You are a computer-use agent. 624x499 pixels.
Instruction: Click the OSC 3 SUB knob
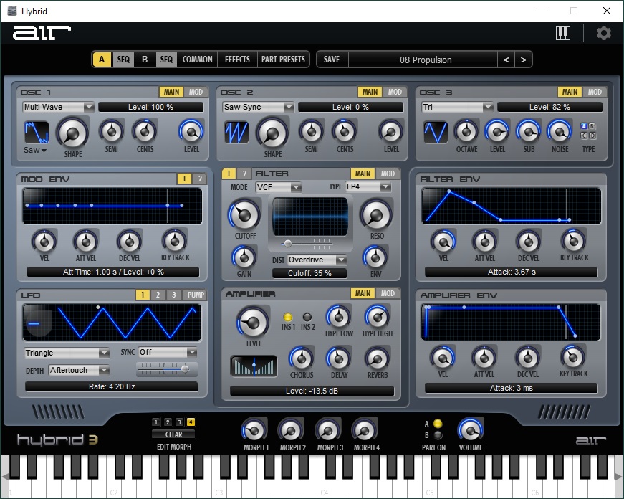tap(529, 131)
